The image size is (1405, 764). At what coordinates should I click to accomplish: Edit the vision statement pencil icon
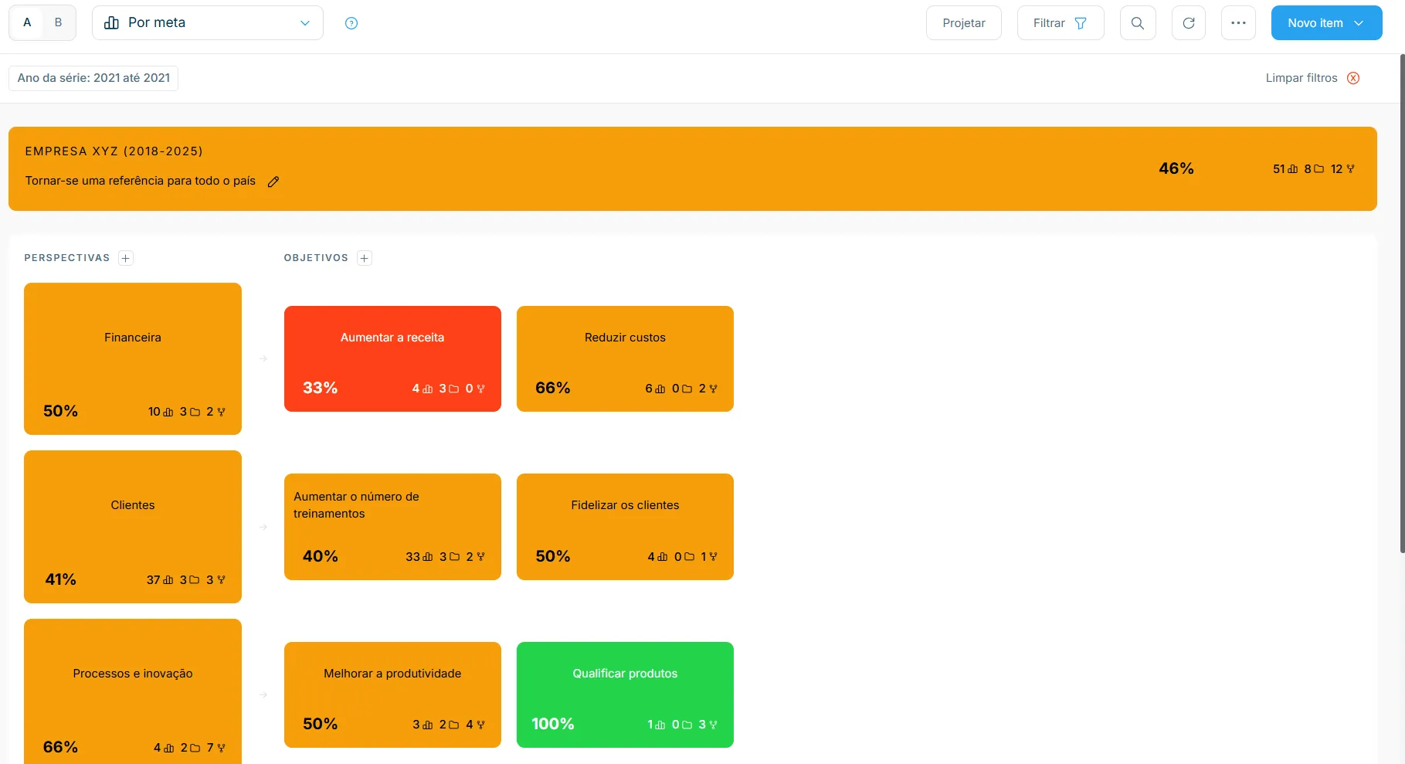coord(273,182)
